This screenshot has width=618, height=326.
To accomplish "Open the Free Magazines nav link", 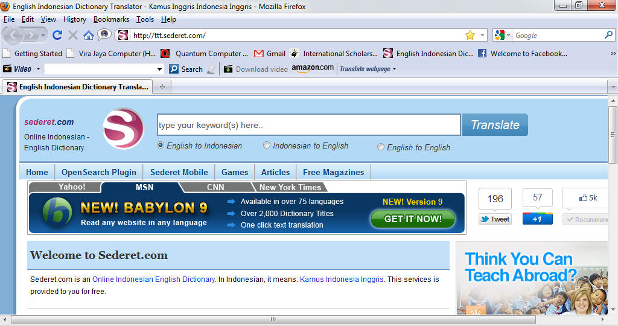I will [333, 172].
